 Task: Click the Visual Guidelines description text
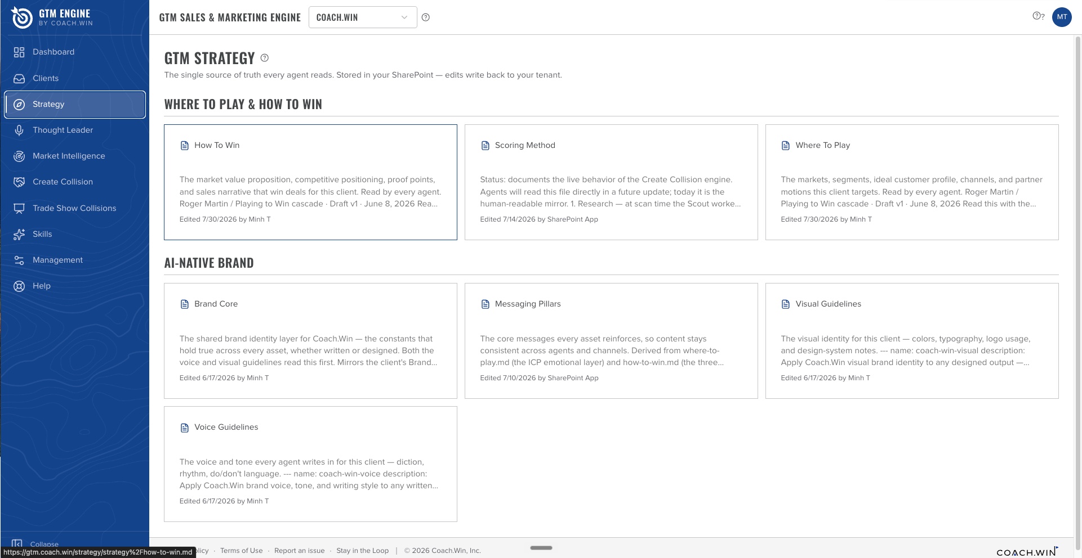pyautogui.click(x=906, y=350)
